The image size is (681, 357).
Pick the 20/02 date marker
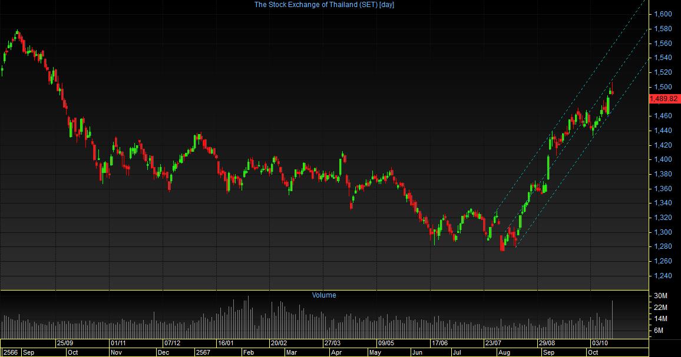(279, 343)
